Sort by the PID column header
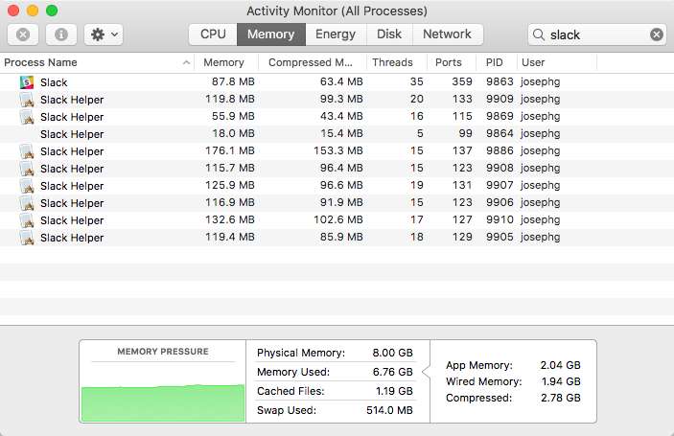 494,62
